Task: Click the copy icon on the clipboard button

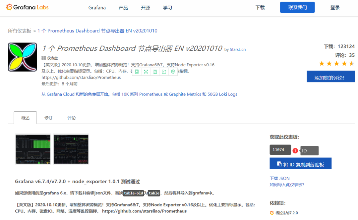Action: tap(279, 164)
